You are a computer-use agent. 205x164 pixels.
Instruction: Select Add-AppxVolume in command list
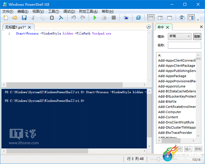tap(172, 86)
